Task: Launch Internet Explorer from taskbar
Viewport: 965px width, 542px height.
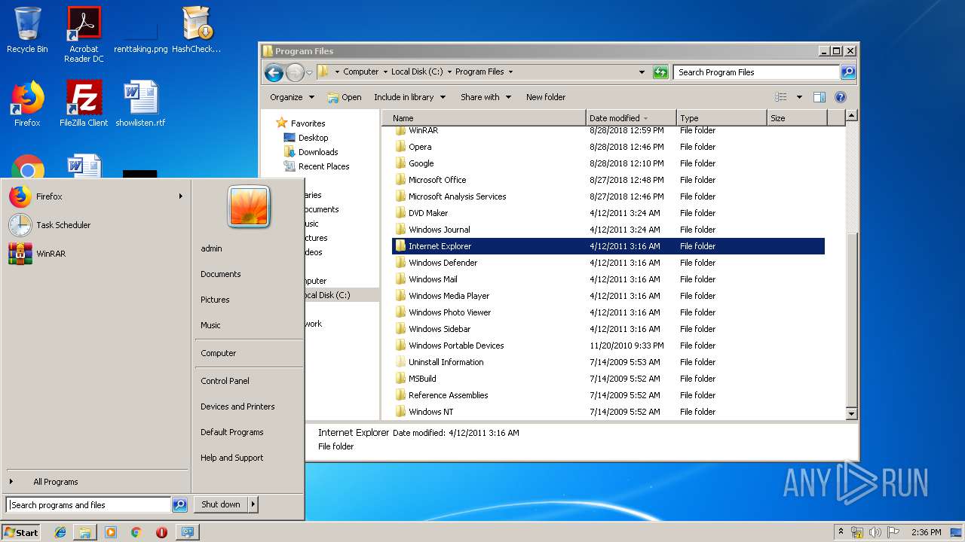Action: (60, 532)
